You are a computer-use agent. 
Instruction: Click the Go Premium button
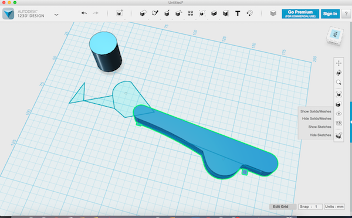300,13
